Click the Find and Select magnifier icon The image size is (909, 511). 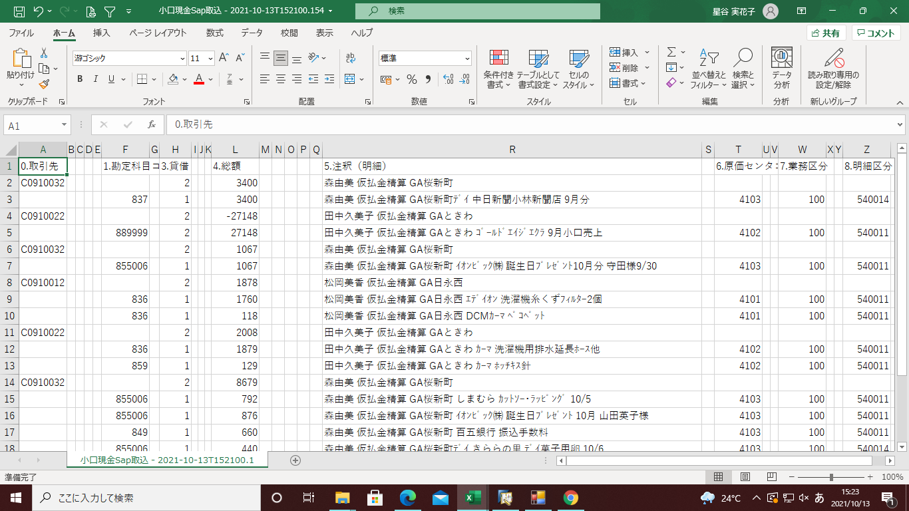coord(743,59)
